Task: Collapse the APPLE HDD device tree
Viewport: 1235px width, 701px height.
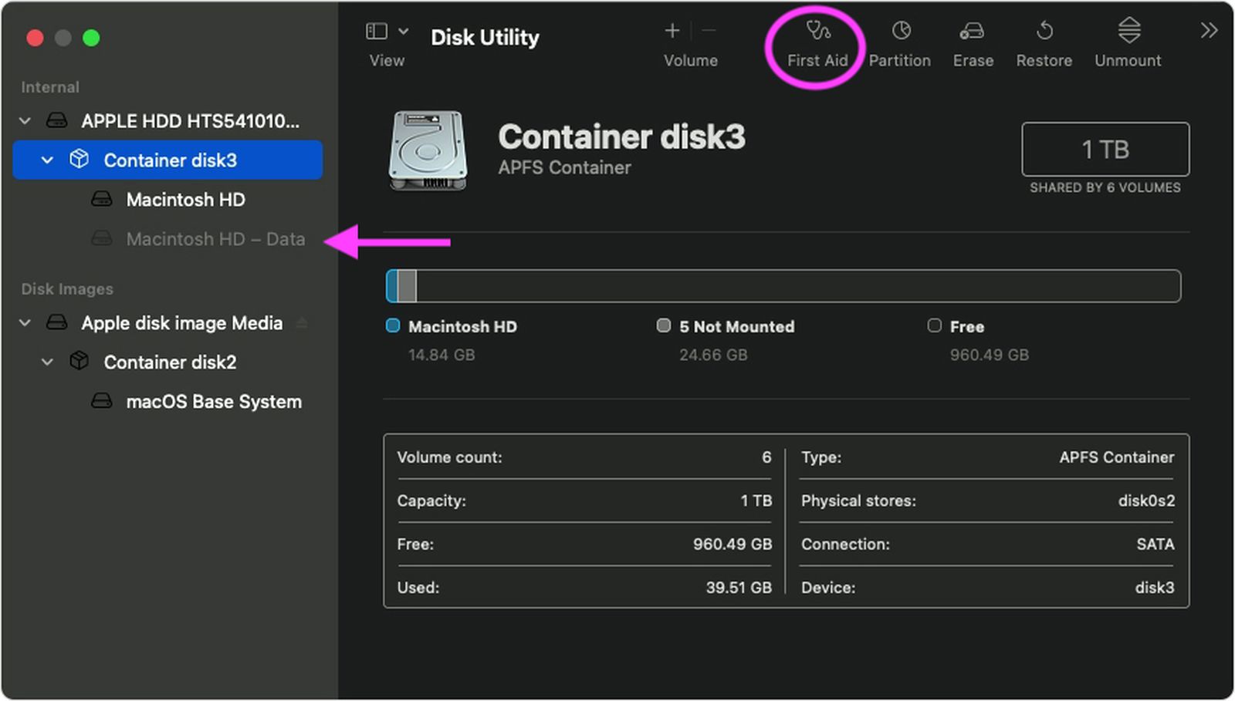Action: pos(24,120)
